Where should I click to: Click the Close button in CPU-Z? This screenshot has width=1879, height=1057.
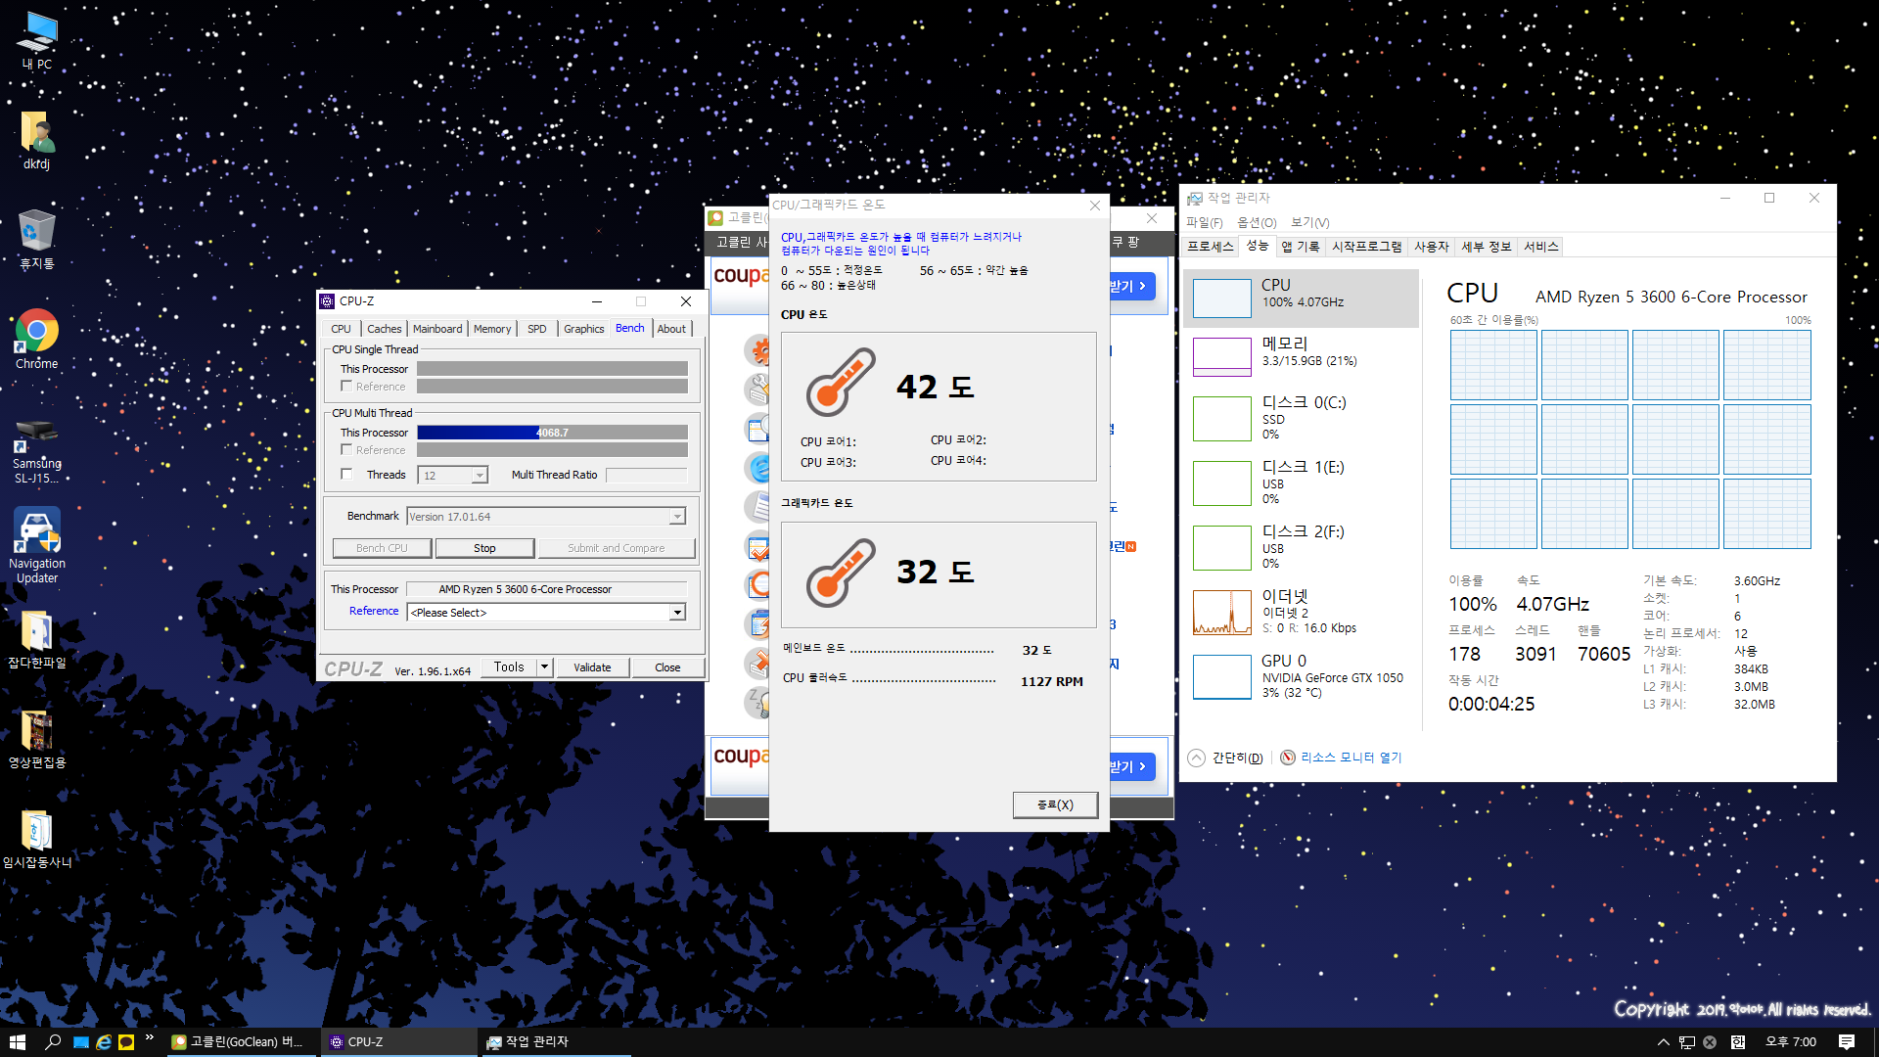click(x=667, y=667)
